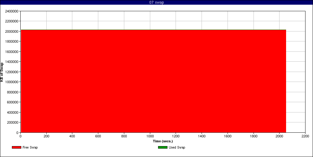This screenshot has height=157, width=313.
Task: Click the empty plot area right of the red region
Action: (295, 81)
